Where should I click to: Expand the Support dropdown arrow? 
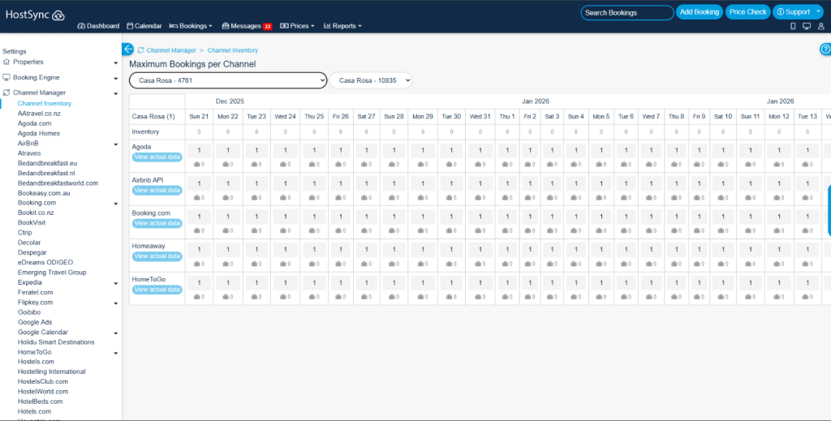[818, 12]
